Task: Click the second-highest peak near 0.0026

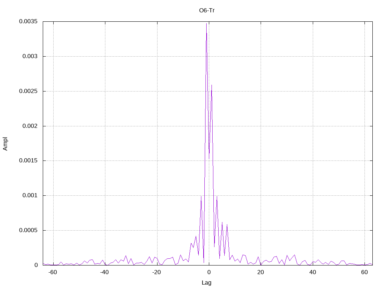Action: coord(211,85)
